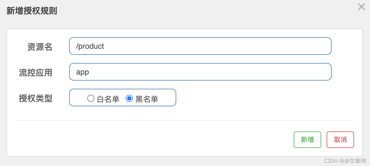Click the 白名单 option label text

coord(108,99)
